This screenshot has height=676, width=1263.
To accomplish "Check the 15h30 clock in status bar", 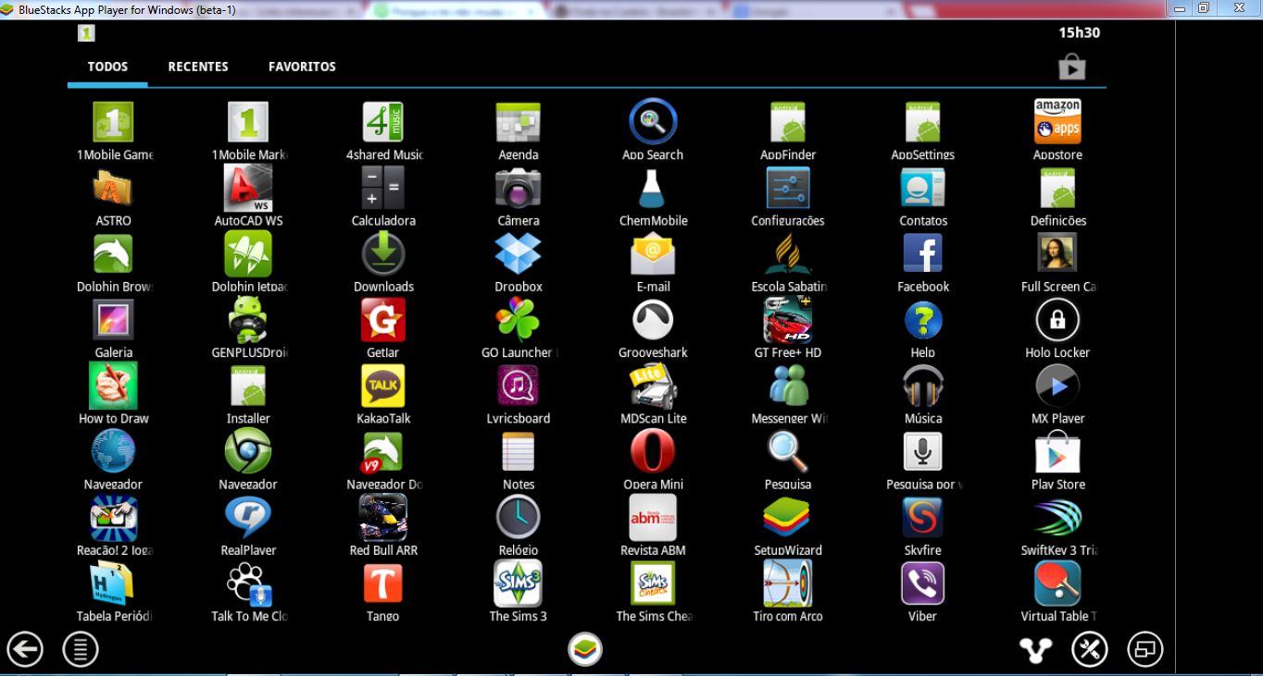I will pyautogui.click(x=1080, y=32).
